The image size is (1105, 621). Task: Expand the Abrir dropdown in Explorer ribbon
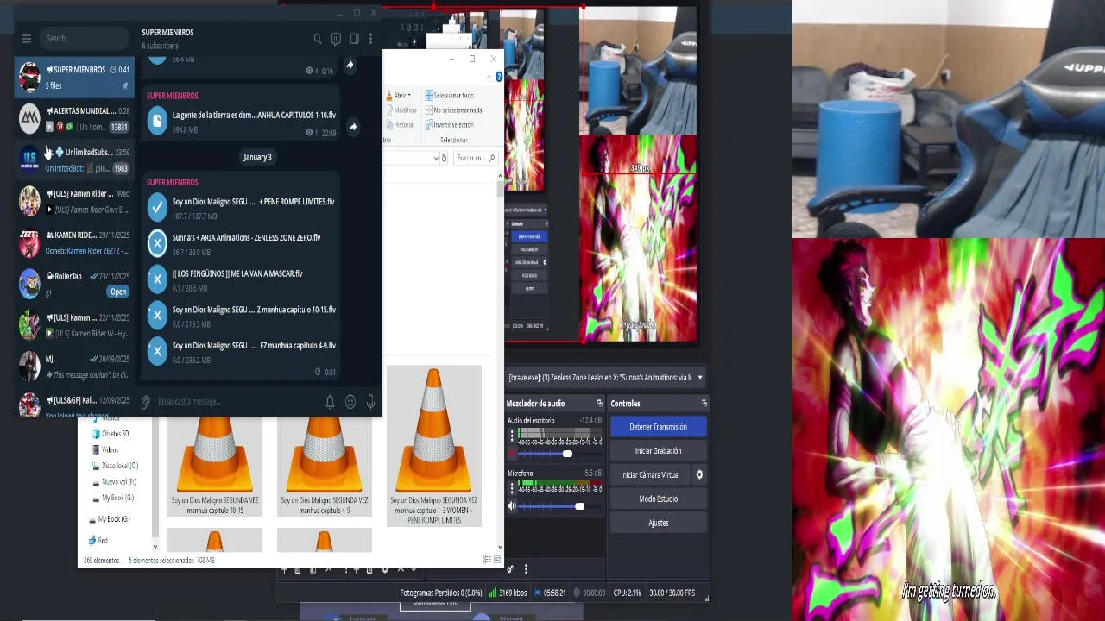tap(400, 96)
